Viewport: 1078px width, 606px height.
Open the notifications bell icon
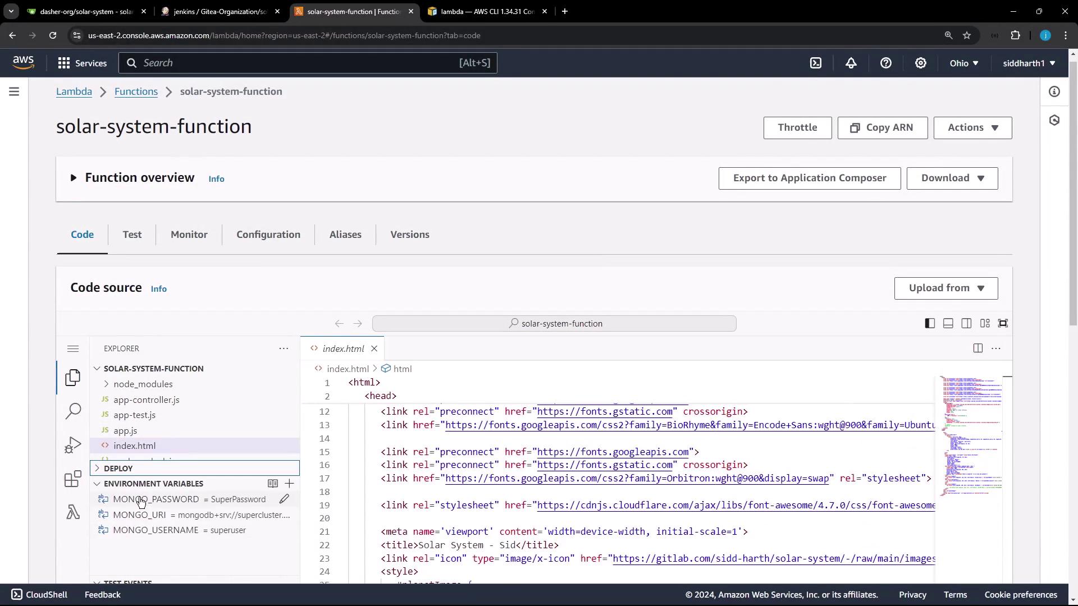click(x=851, y=63)
